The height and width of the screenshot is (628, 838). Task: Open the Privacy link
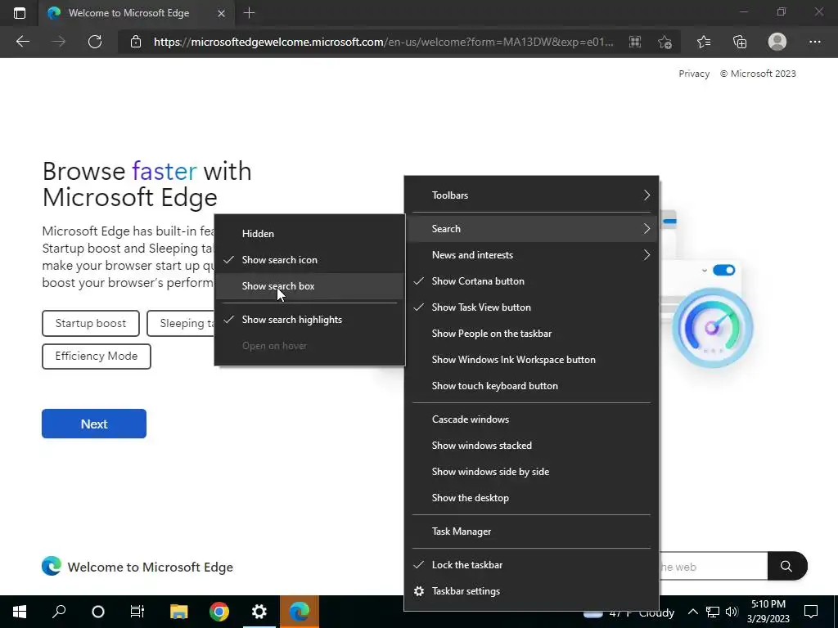coord(694,74)
